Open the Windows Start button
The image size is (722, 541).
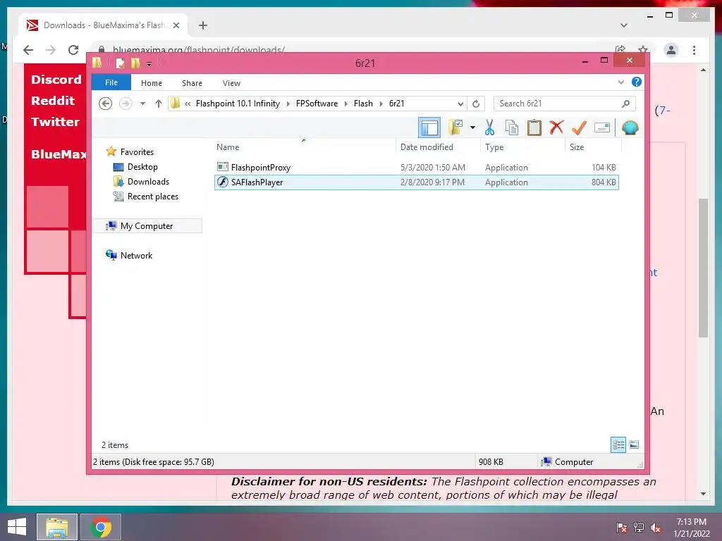pos(17,527)
